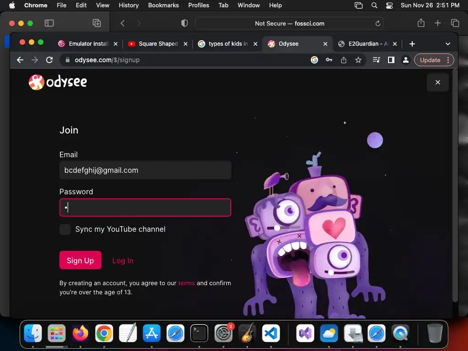Go back in Chrome

pos(20,60)
